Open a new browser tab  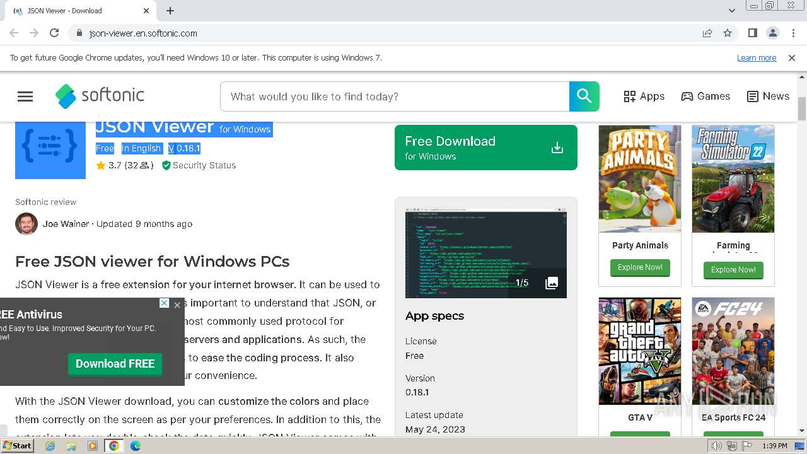pos(170,11)
